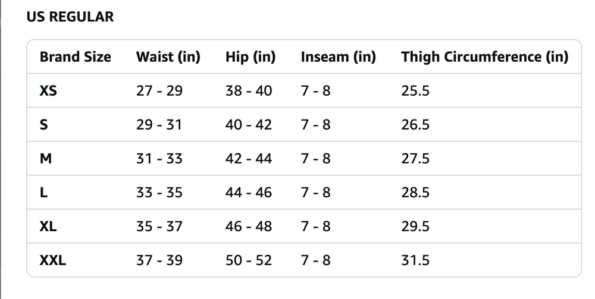Click the US REGULAR heading
This screenshot has width=595, height=299.
(x=70, y=17)
